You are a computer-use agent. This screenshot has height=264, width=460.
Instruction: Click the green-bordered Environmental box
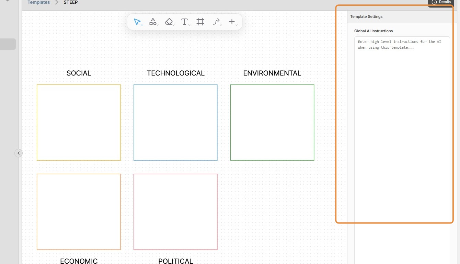point(272,123)
